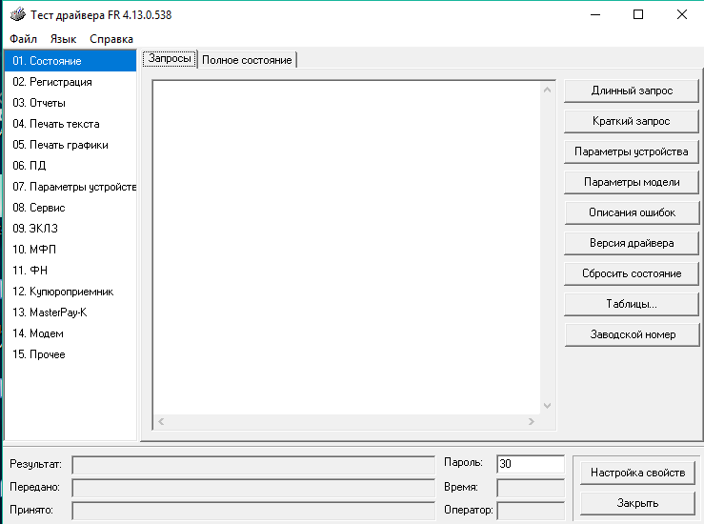Open 13. MasterPay-K section

coord(70,312)
